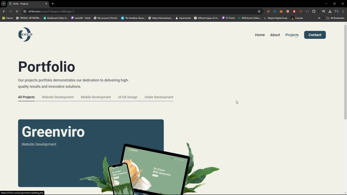Open the My account DriveS bookmark
The width and height of the screenshot is (347, 195).
pyautogui.click(x=106, y=18)
